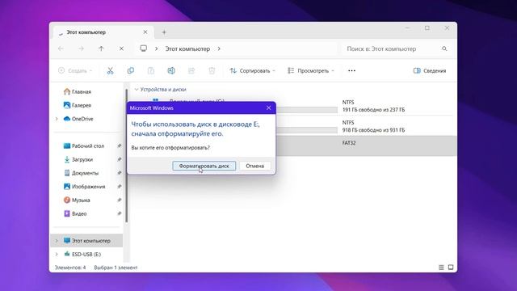Image resolution: width=517 pixels, height=291 pixels.
Task: Click the Форматировать диск button
Action: pyautogui.click(x=204, y=166)
